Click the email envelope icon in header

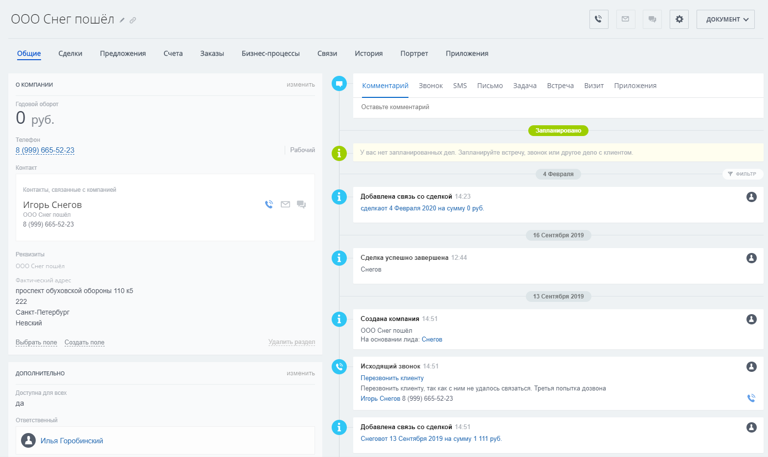click(x=625, y=20)
